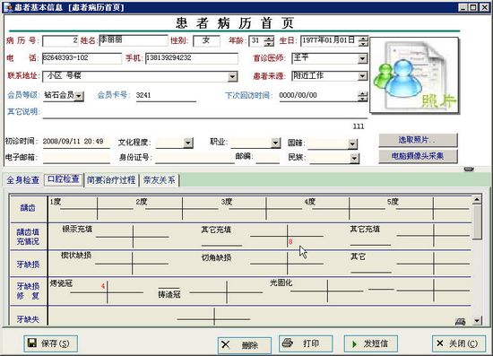Select the 口腔检查 tab
The image size is (493, 356).
click(x=64, y=179)
